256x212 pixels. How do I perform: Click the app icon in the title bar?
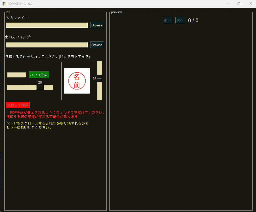coord(4,4)
